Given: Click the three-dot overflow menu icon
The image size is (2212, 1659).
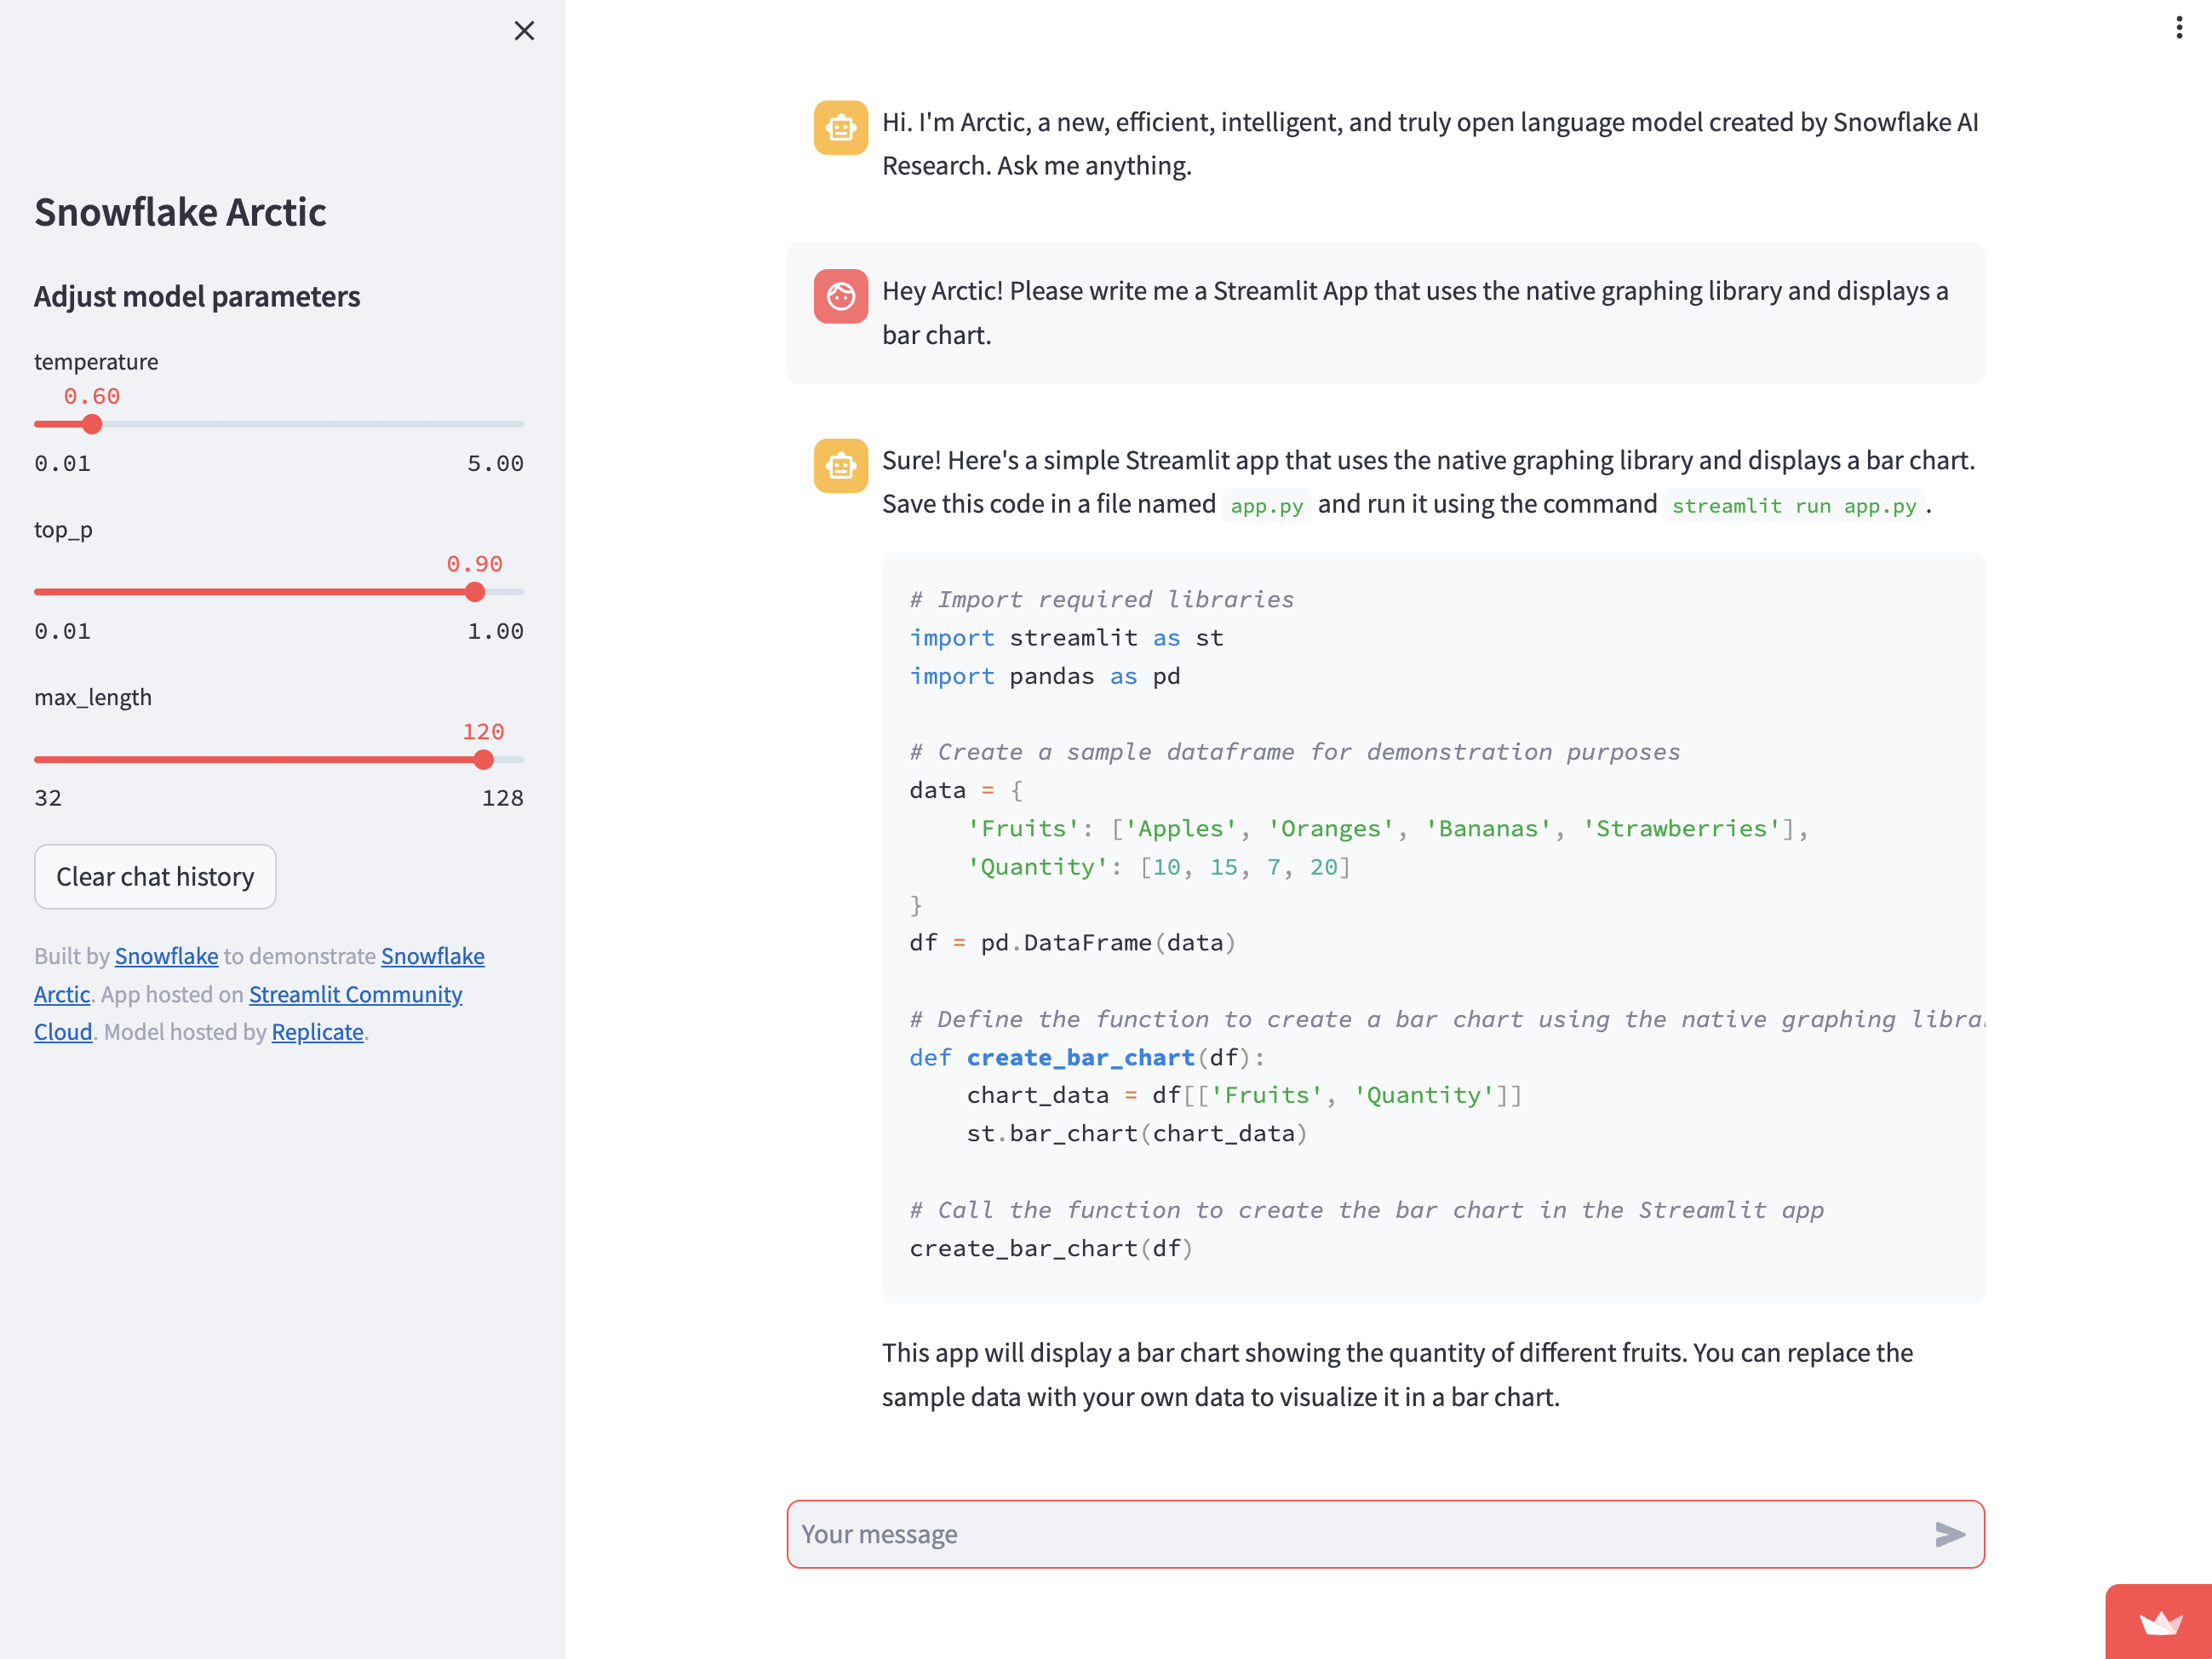Looking at the screenshot, I should [2174, 30].
